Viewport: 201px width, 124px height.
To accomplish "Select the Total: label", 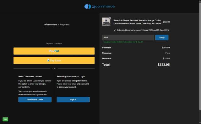I will tap(106, 65).
